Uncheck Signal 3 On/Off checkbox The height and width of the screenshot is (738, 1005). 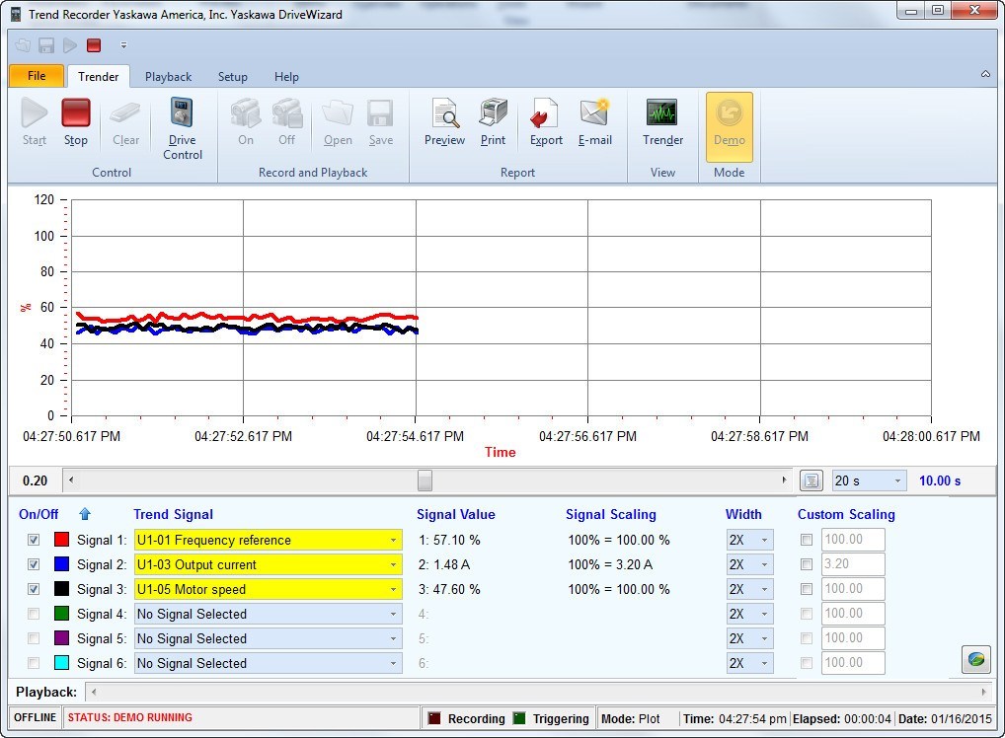pos(34,589)
